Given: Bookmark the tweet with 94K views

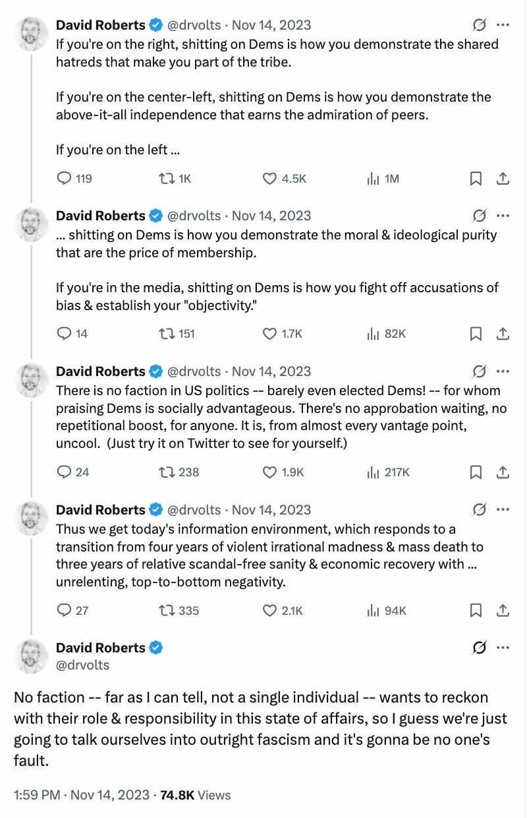Looking at the screenshot, I should click(x=476, y=610).
